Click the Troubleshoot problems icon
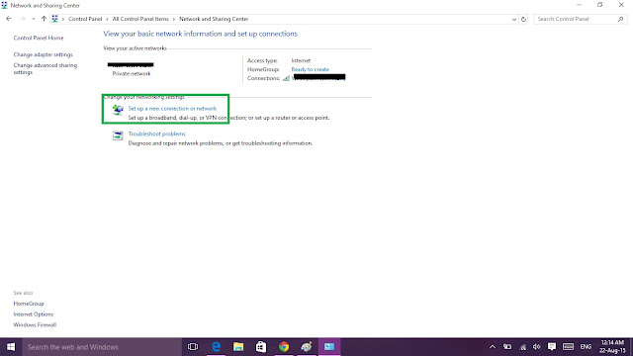Image resolution: width=633 pixels, height=356 pixels. click(118, 135)
